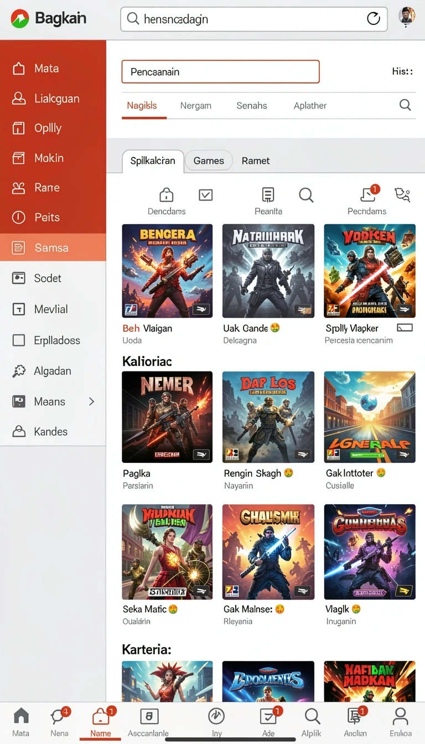Toggle the Eplladoss checkbox icon
425x744 pixels.
[19, 340]
